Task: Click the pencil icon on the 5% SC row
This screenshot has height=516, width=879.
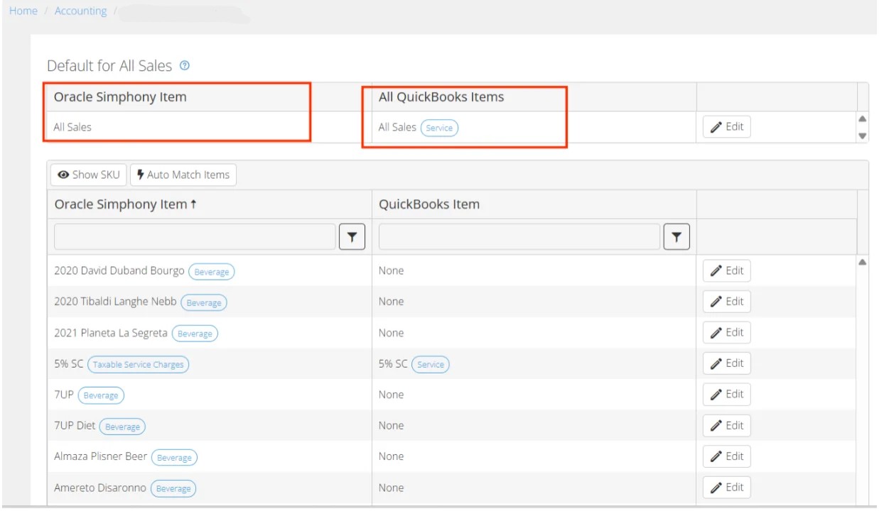Action: tap(716, 363)
